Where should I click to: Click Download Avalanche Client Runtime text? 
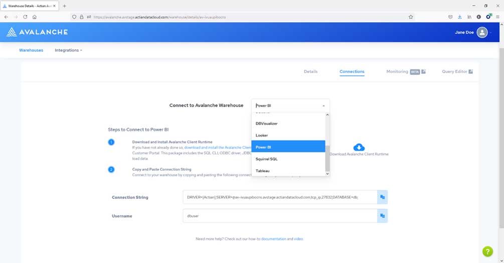coord(359,154)
